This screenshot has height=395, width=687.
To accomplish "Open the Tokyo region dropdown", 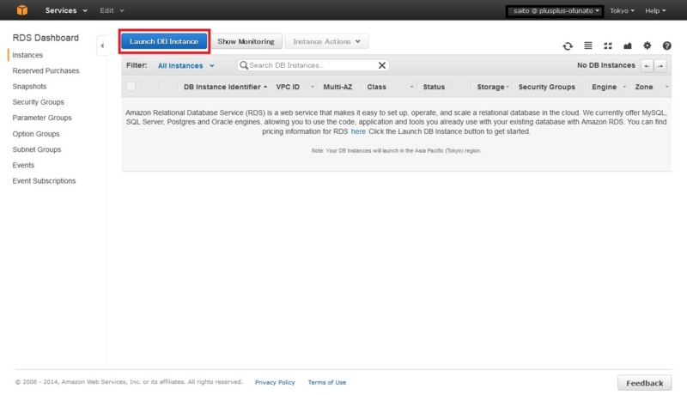I will (622, 10).
